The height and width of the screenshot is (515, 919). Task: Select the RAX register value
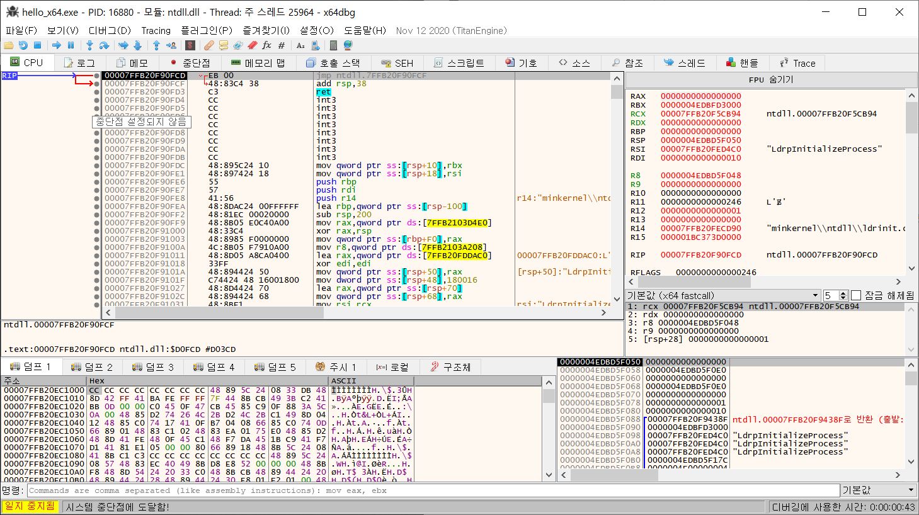coord(700,96)
